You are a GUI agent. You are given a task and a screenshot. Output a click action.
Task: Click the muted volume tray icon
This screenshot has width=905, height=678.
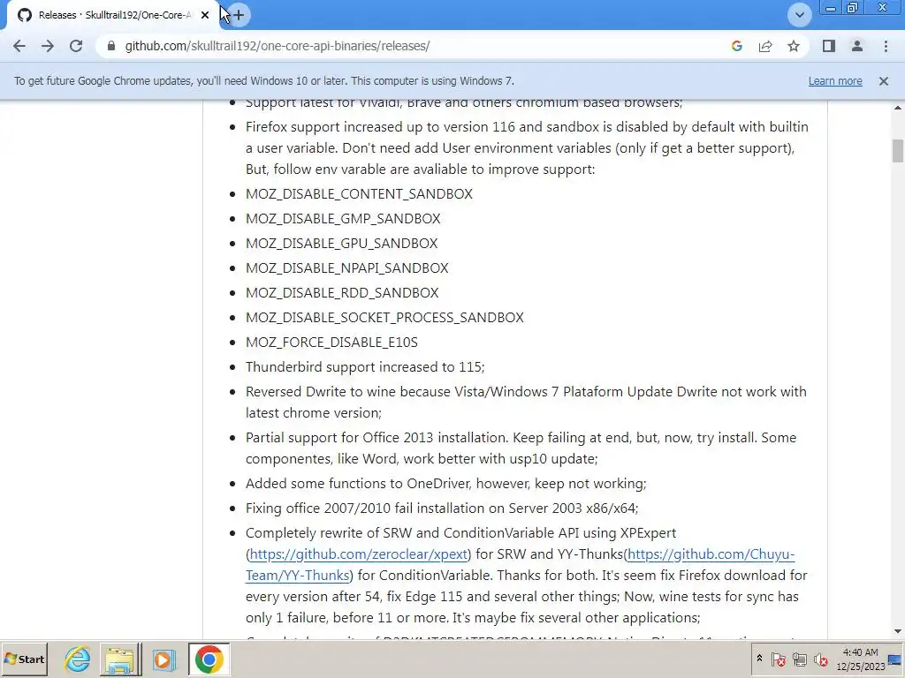point(821,659)
